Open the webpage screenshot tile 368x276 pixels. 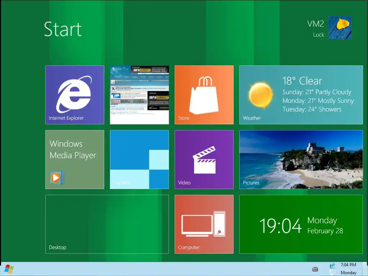tap(139, 95)
